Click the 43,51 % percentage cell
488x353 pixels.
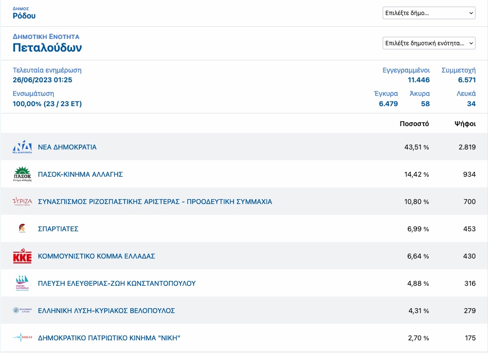point(416,147)
